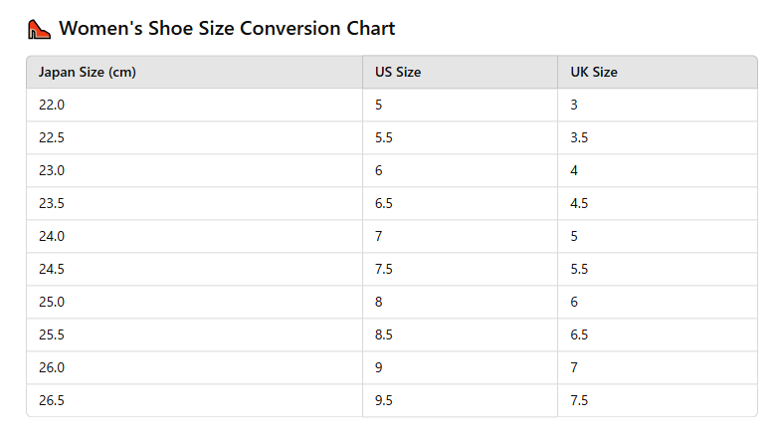Click the US size 9.5 cell
Image resolution: width=779 pixels, height=443 pixels.
(384, 400)
